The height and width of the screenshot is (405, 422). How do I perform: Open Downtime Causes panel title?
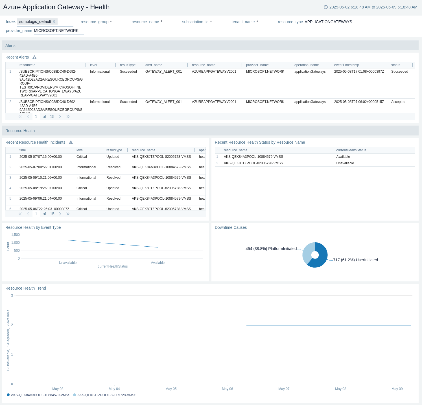point(231,227)
